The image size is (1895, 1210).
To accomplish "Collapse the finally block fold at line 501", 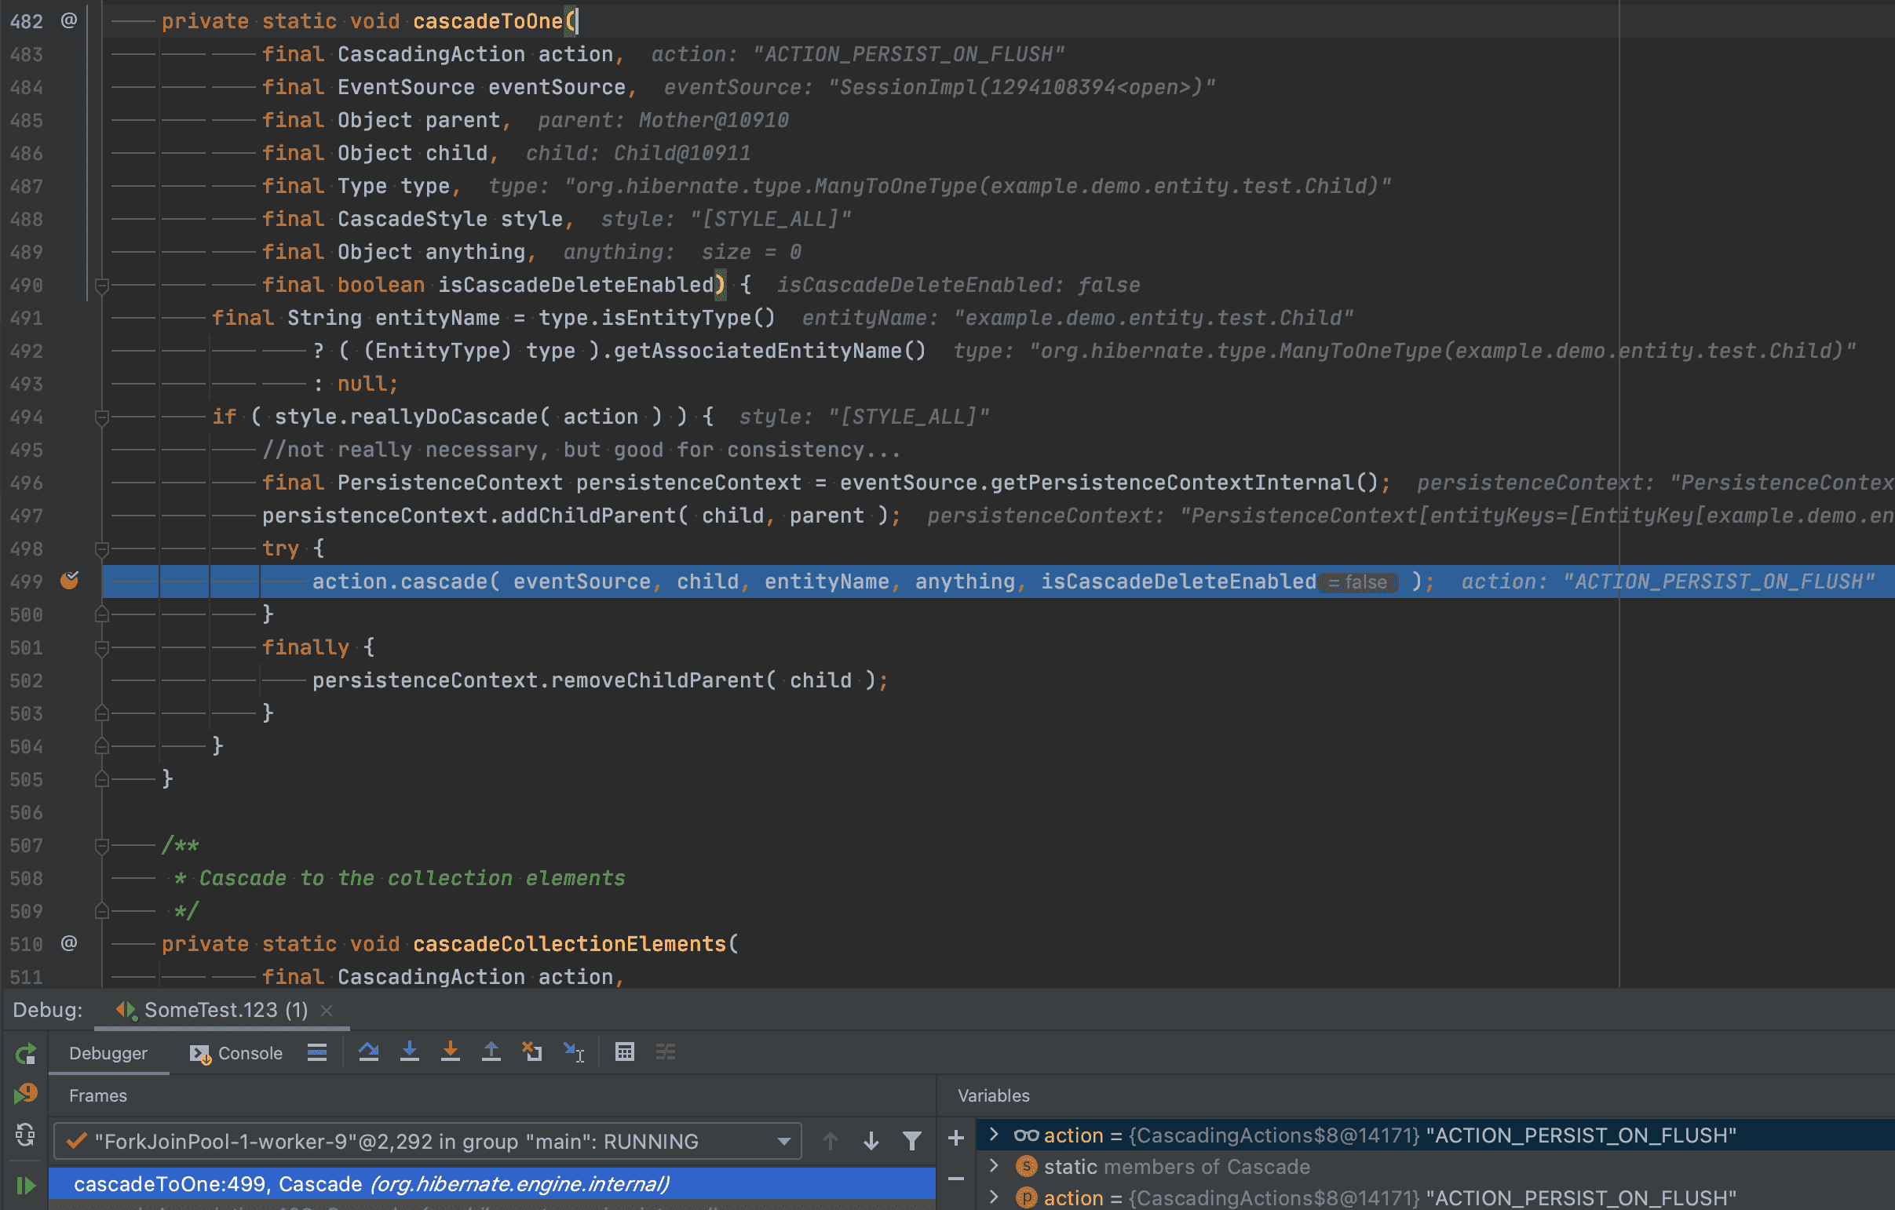I will coord(101,648).
